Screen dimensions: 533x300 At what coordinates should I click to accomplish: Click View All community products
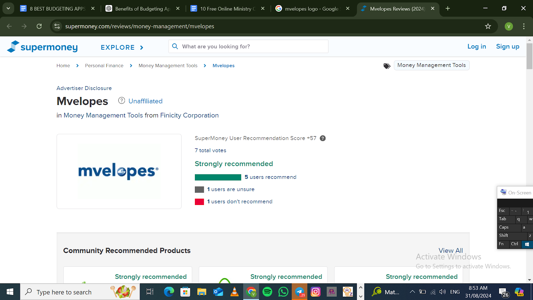pyautogui.click(x=451, y=250)
